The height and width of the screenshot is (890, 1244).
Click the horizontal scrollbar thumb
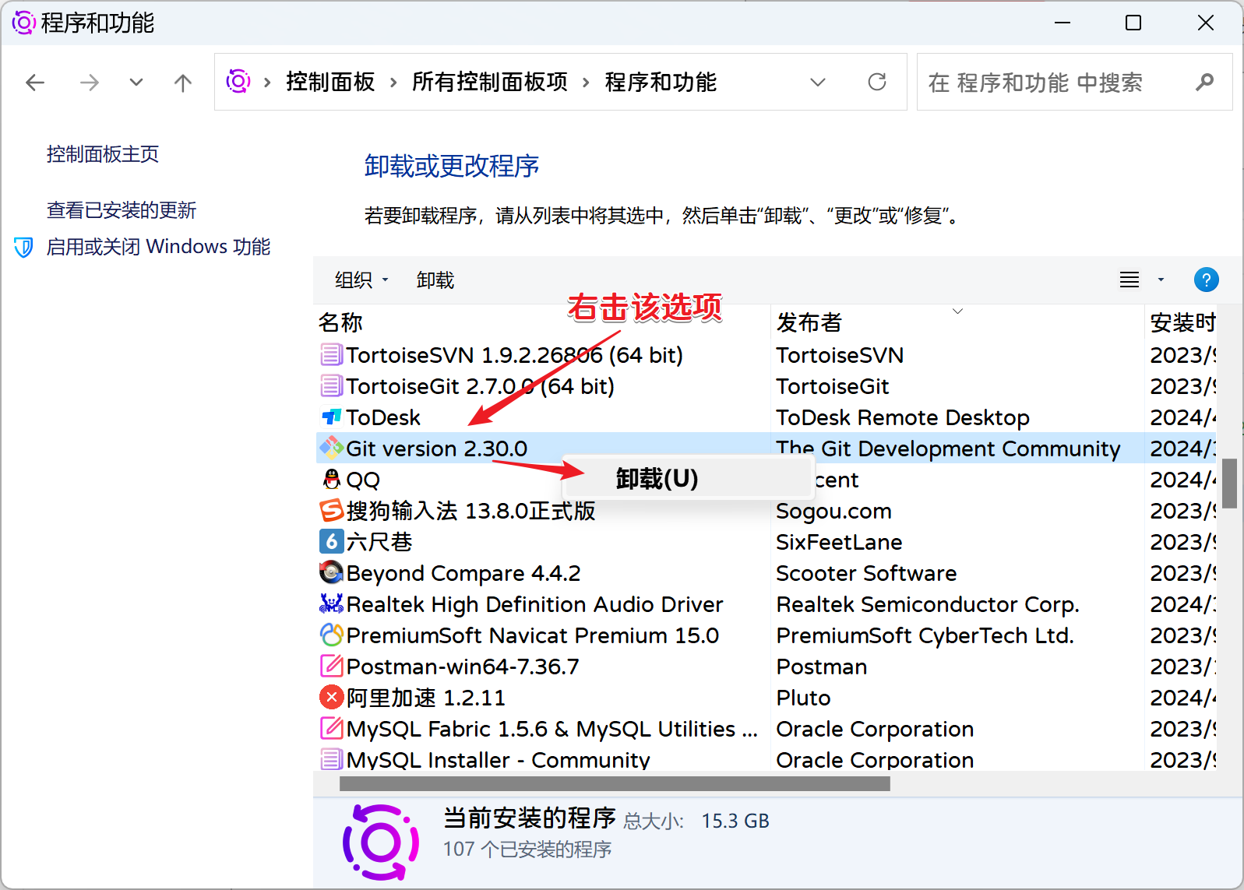coord(615,784)
